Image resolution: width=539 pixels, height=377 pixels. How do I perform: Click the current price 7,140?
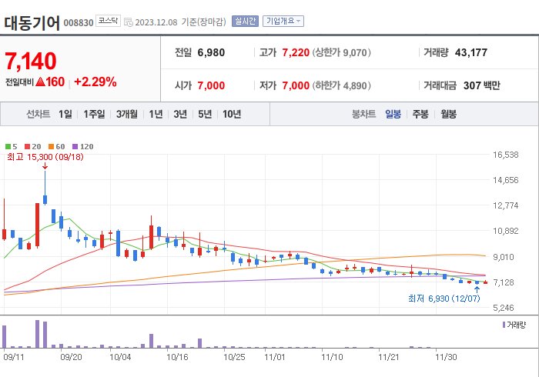tap(31, 61)
